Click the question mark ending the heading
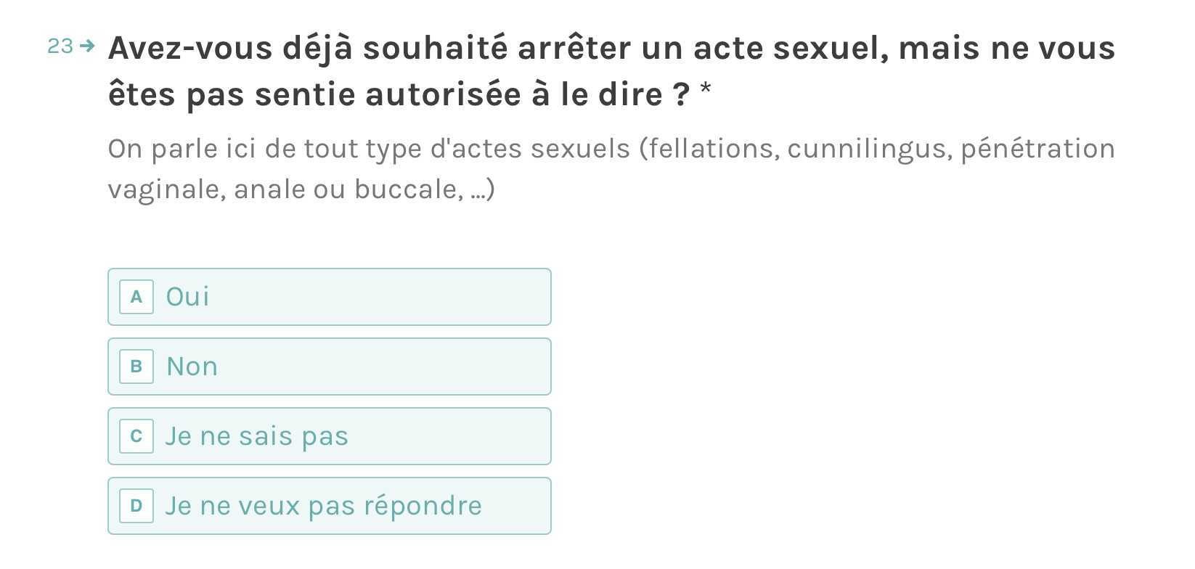This screenshot has height=569, width=1195. coord(680,95)
